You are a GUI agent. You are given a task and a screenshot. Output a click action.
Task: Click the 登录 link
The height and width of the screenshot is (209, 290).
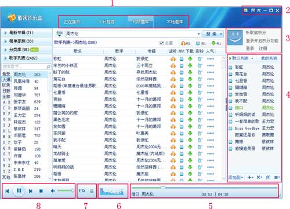(250, 49)
